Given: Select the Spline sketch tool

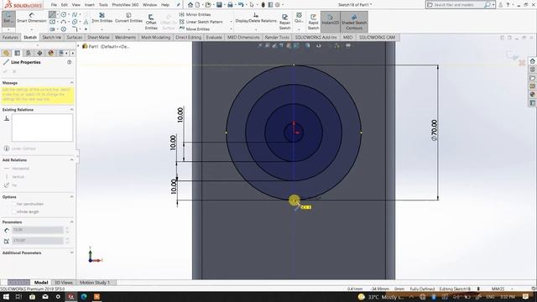Looking at the screenshot, I should [x=75, y=14].
